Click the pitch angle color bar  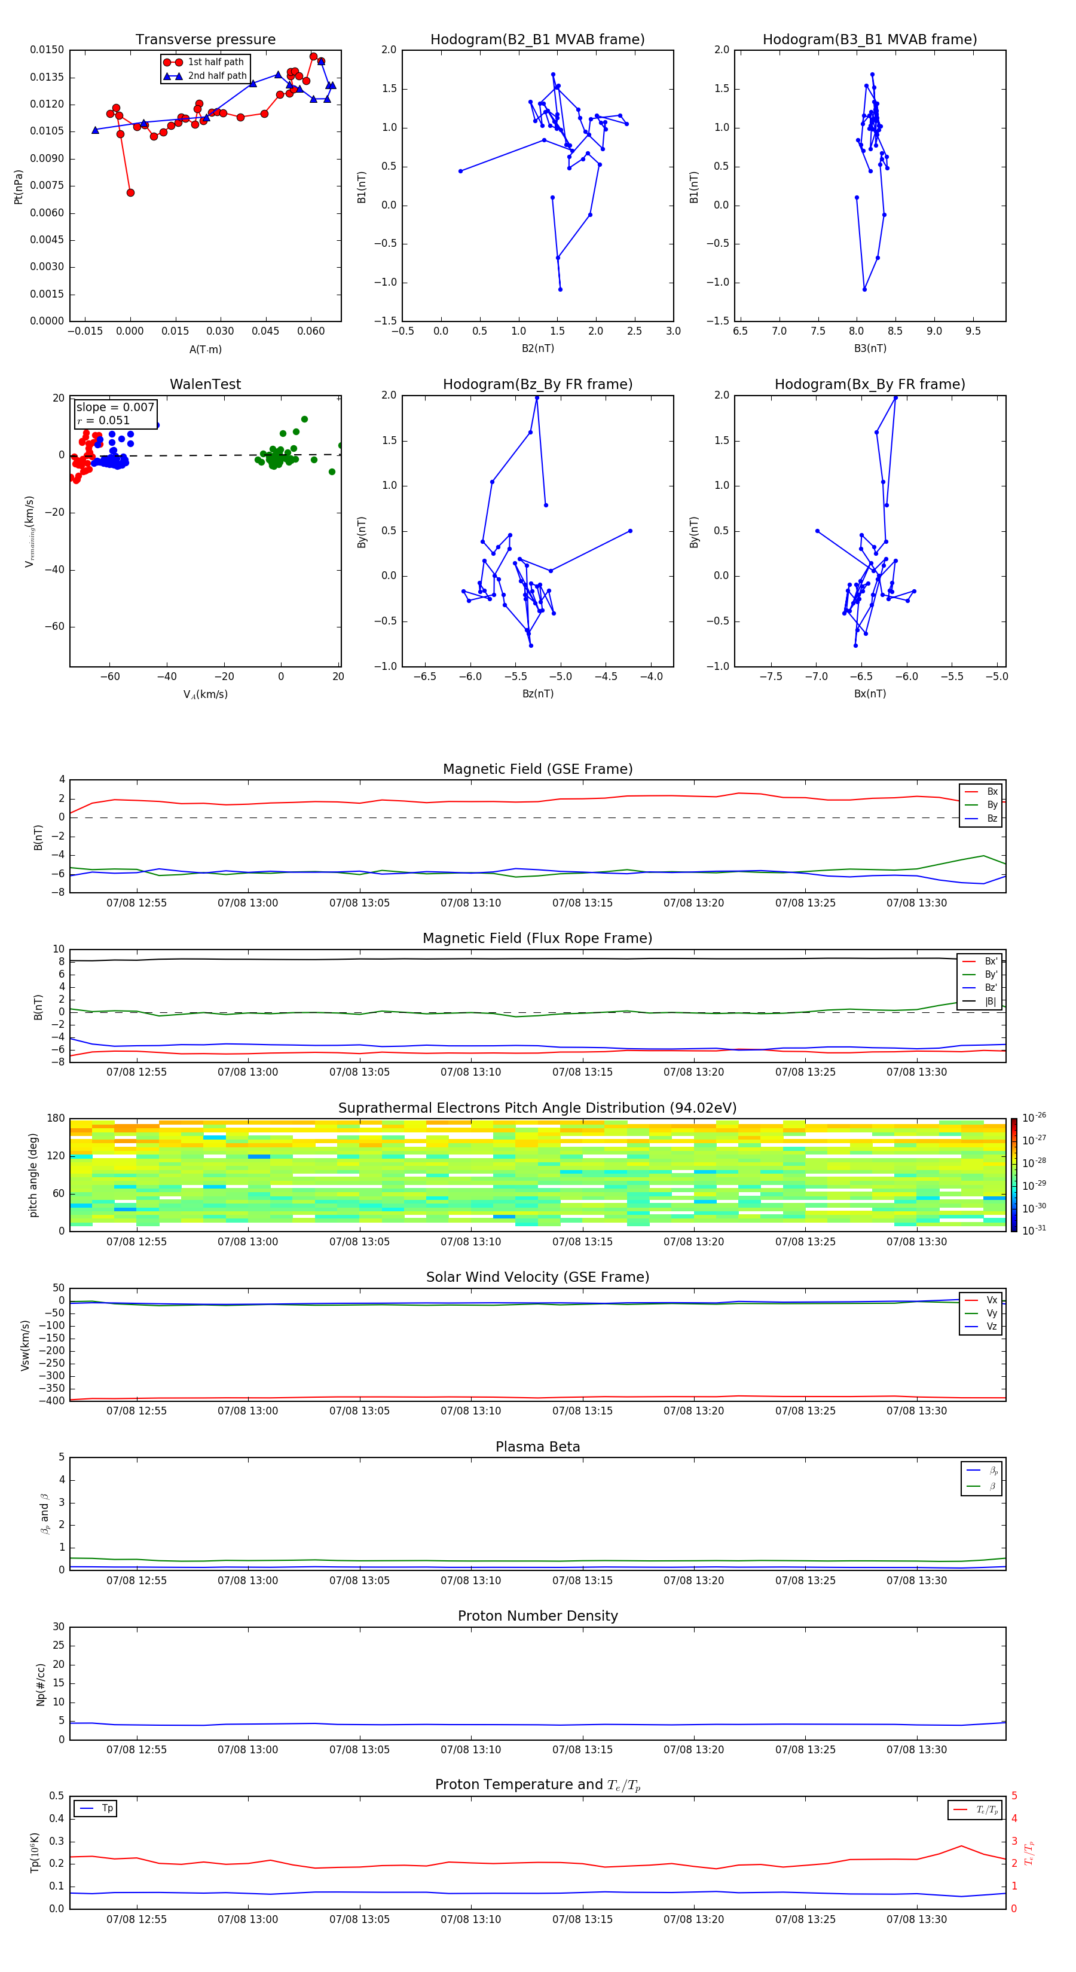(1014, 1175)
